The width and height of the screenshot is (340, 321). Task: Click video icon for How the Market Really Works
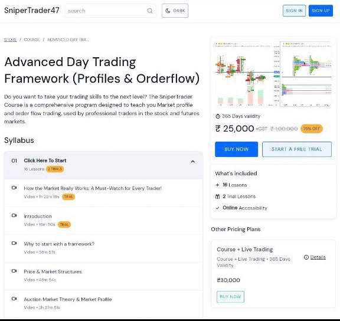pos(14,188)
